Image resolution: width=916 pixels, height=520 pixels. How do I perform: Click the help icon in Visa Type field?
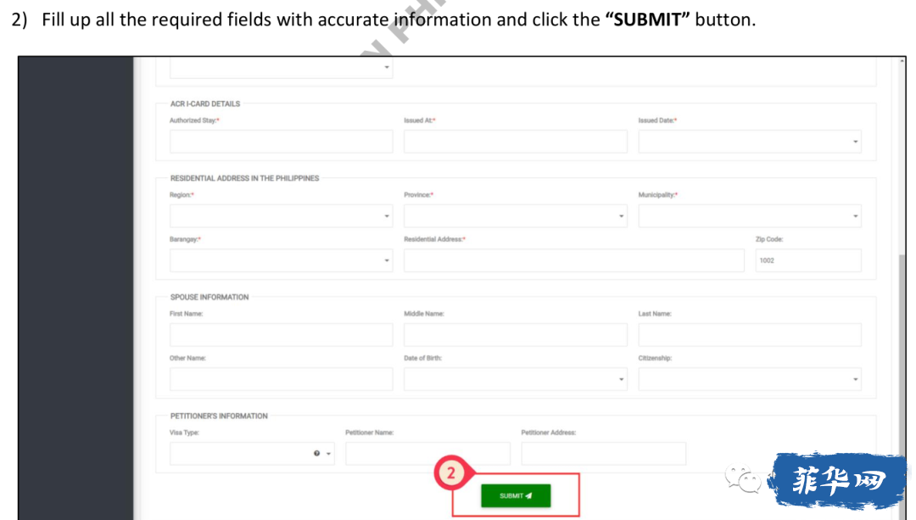point(316,453)
